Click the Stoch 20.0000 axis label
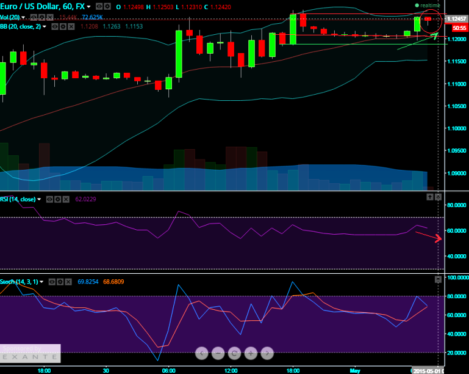This screenshot has width=469, height=374. tap(456, 353)
